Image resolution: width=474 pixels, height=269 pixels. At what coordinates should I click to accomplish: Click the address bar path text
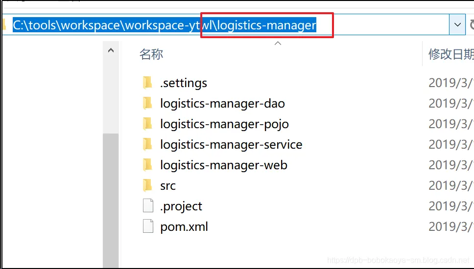click(x=165, y=25)
